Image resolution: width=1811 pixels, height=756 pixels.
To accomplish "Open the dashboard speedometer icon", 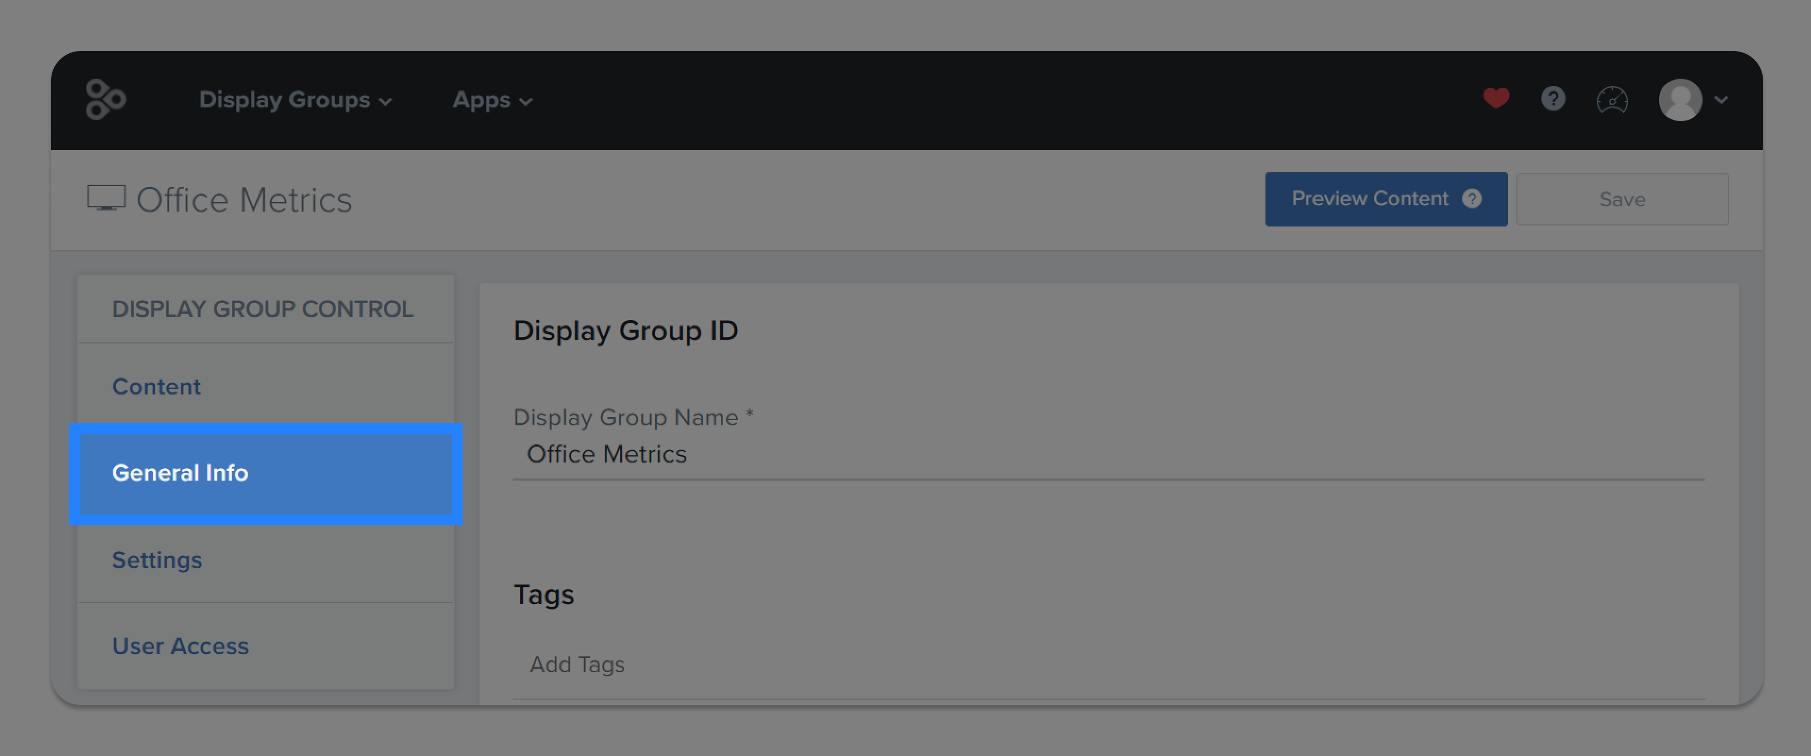I will coord(1613,99).
